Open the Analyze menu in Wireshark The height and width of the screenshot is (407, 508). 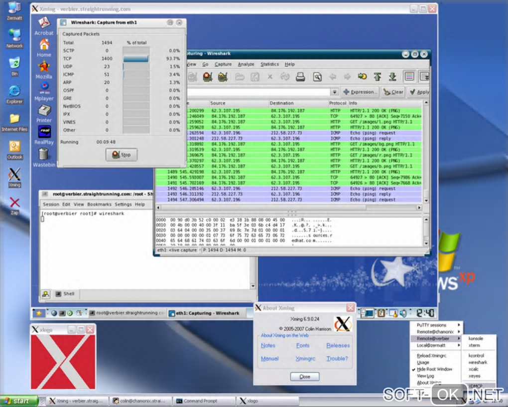(x=246, y=64)
